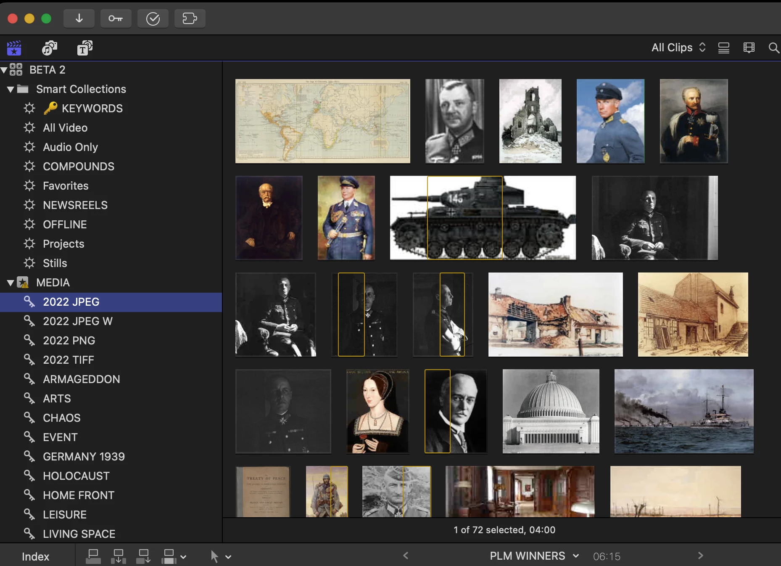Select the Treaty of Peace book thumbnail
The width and height of the screenshot is (781, 566).
pyautogui.click(x=263, y=492)
